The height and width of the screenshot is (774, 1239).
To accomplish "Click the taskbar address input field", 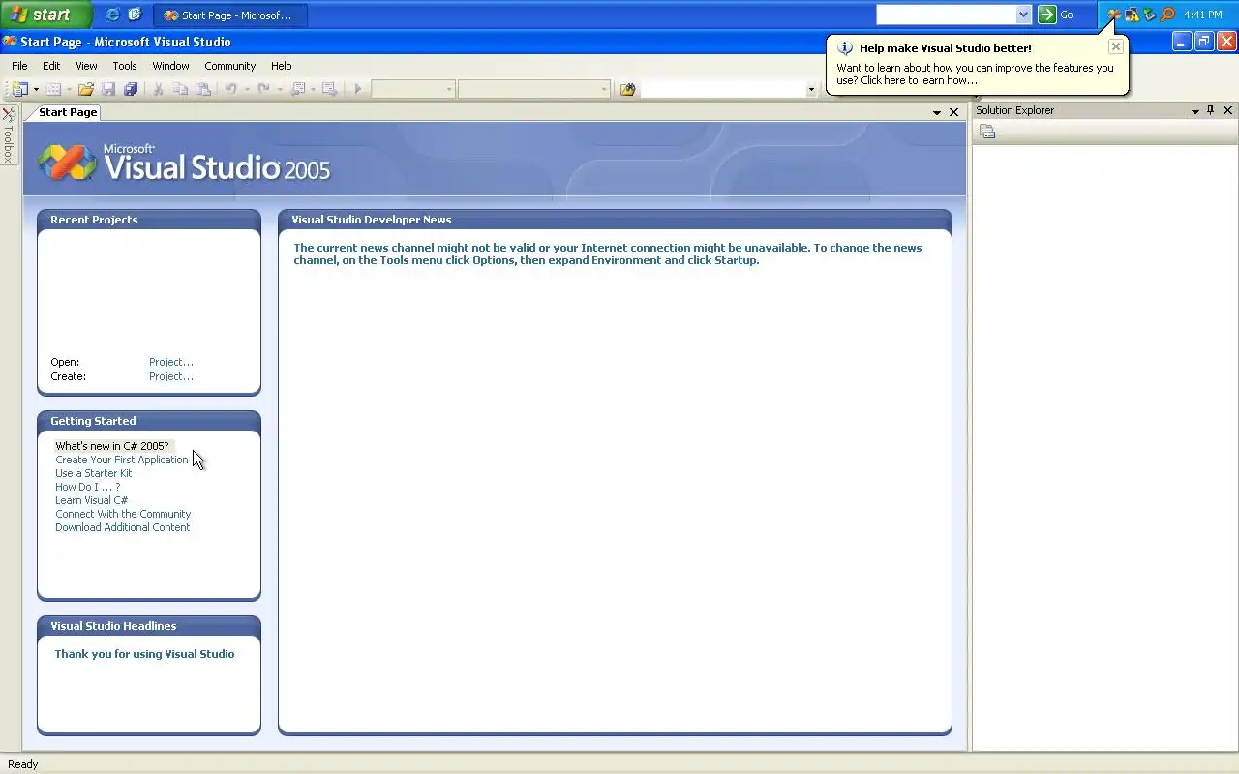I will 946,15.
